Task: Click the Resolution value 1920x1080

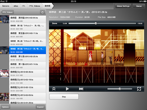Action: [x=65, y=17]
